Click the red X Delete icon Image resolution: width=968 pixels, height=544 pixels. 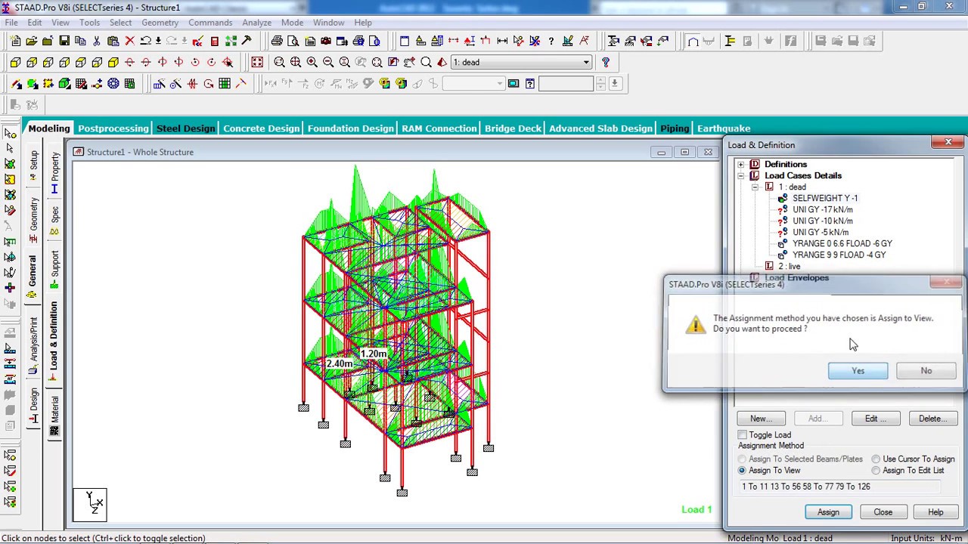(x=129, y=41)
